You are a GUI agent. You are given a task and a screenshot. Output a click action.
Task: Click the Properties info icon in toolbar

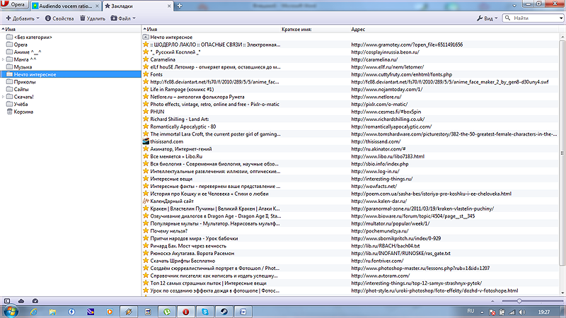click(x=47, y=18)
